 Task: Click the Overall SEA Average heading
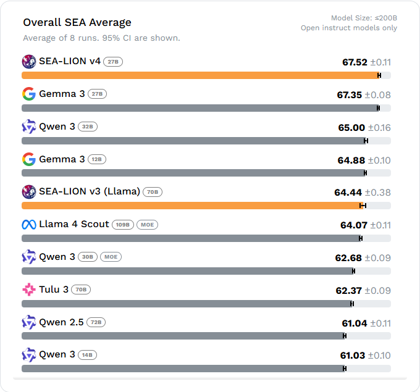coord(77,23)
